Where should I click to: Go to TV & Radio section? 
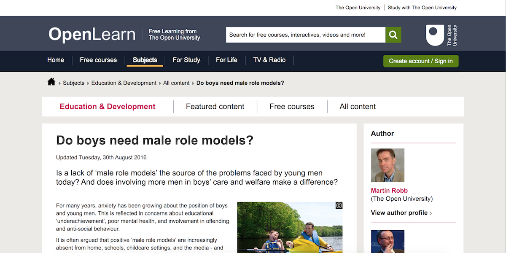pos(269,60)
